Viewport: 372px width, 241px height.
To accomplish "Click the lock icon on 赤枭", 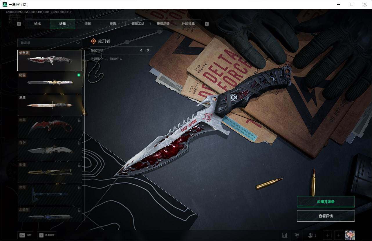I will (79, 120).
